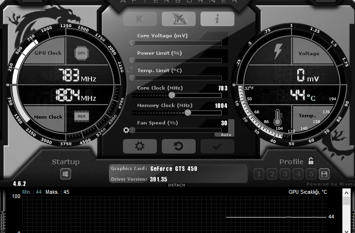Select profile slot 2
The image size is (355, 233).
272,174
